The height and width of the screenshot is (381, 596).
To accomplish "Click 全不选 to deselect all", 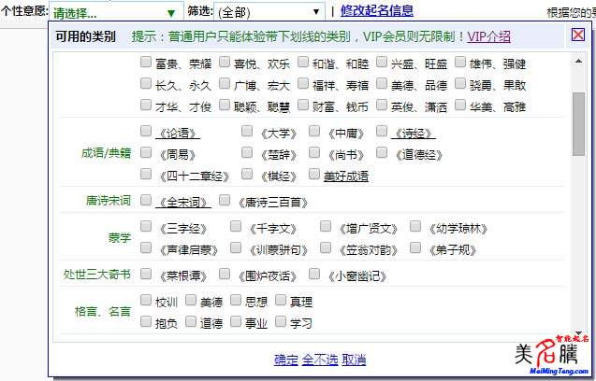I will [319, 360].
